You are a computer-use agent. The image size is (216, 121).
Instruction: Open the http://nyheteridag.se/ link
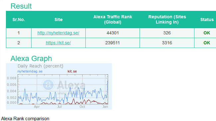[58, 33]
